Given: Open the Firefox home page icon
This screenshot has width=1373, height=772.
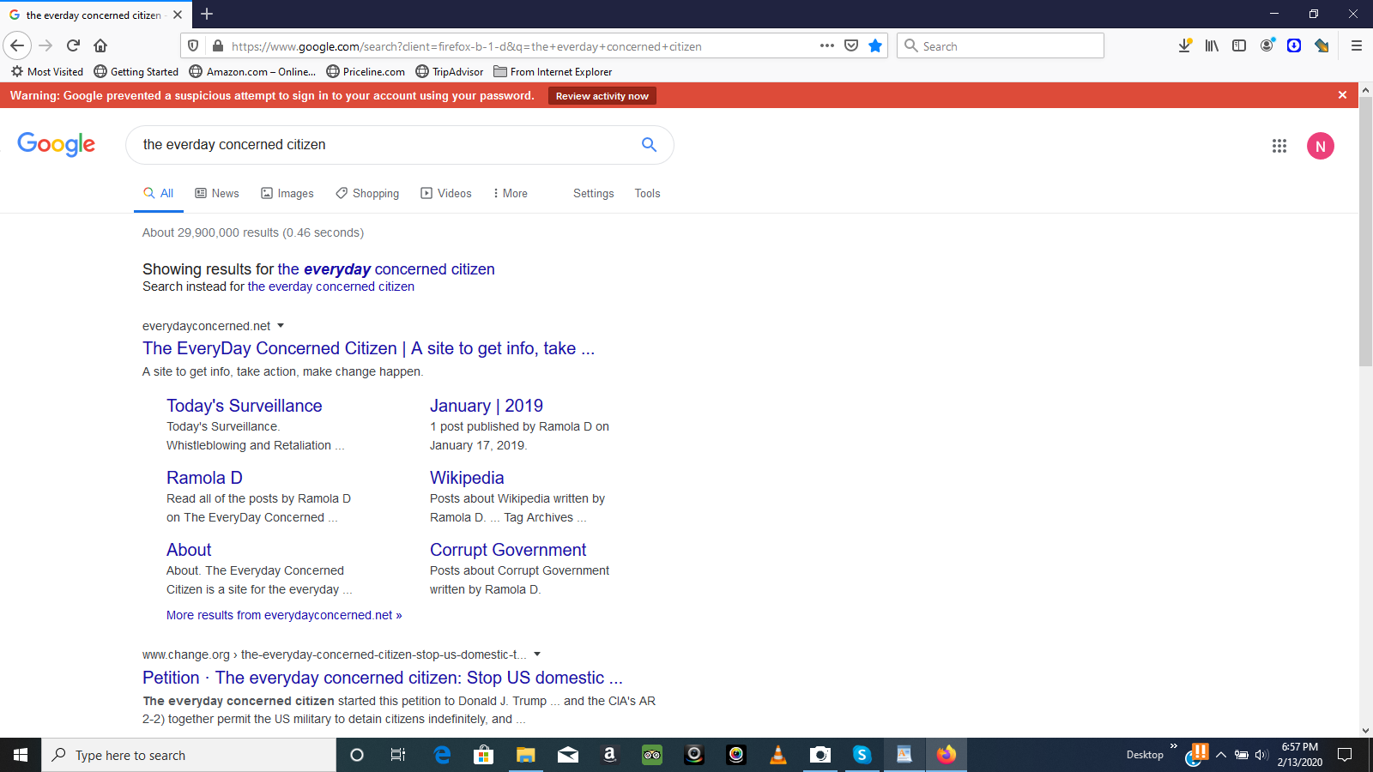Looking at the screenshot, I should 100,45.
